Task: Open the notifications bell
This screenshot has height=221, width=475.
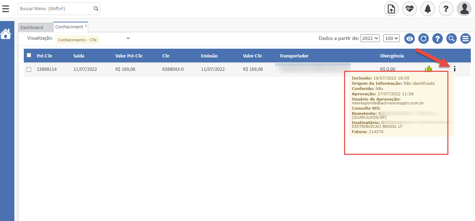Action: pos(427,9)
